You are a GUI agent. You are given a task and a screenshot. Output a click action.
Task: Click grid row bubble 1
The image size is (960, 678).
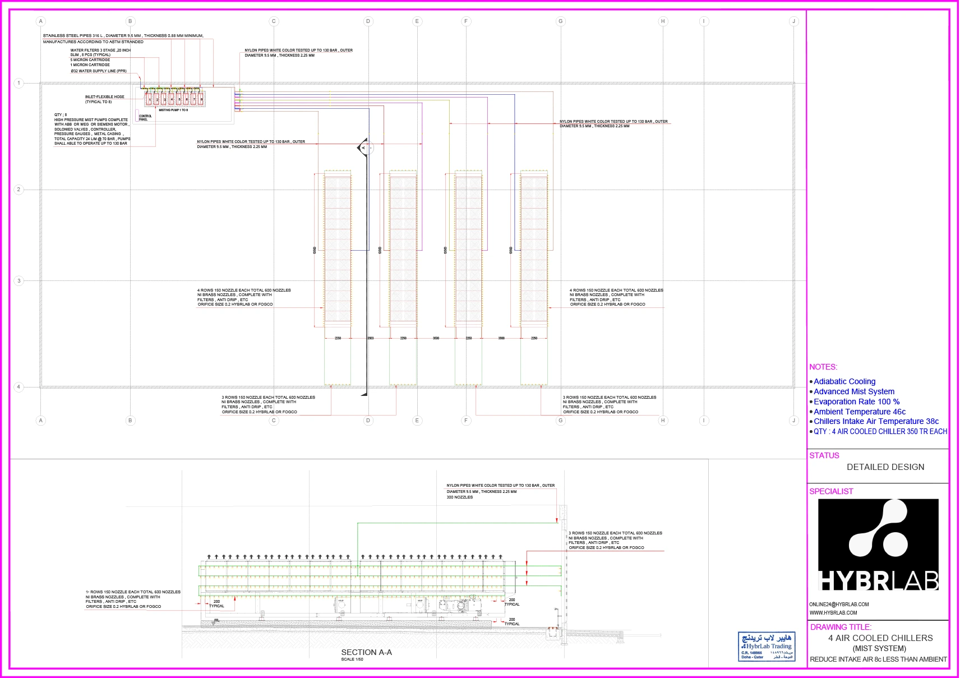(19, 83)
